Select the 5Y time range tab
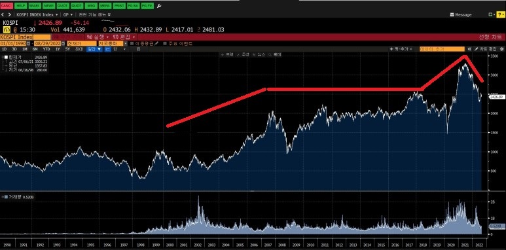506x250 pixels. pos(67,49)
